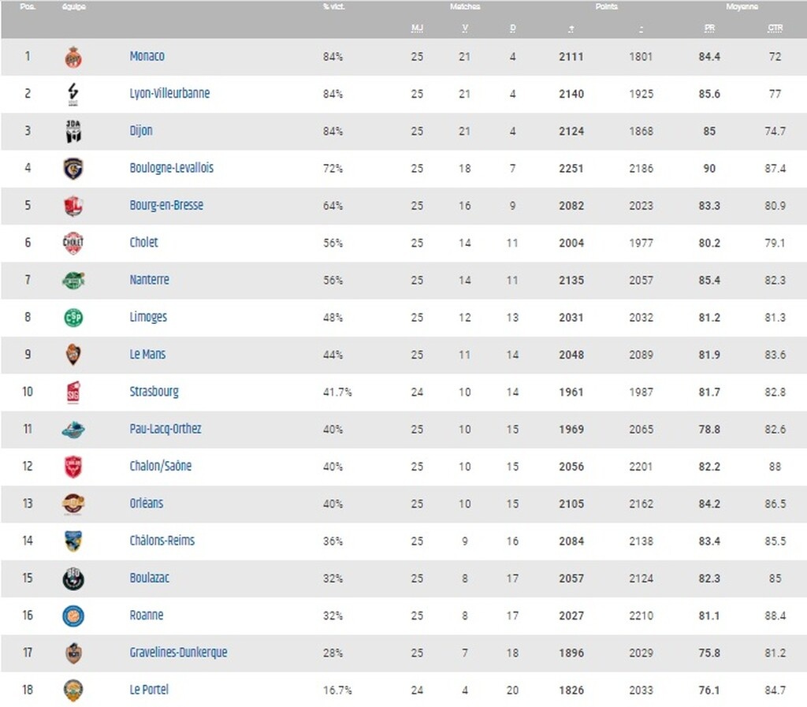807x707 pixels.
Task: Click the Dijon team logo
Action: click(x=73, y=131)
